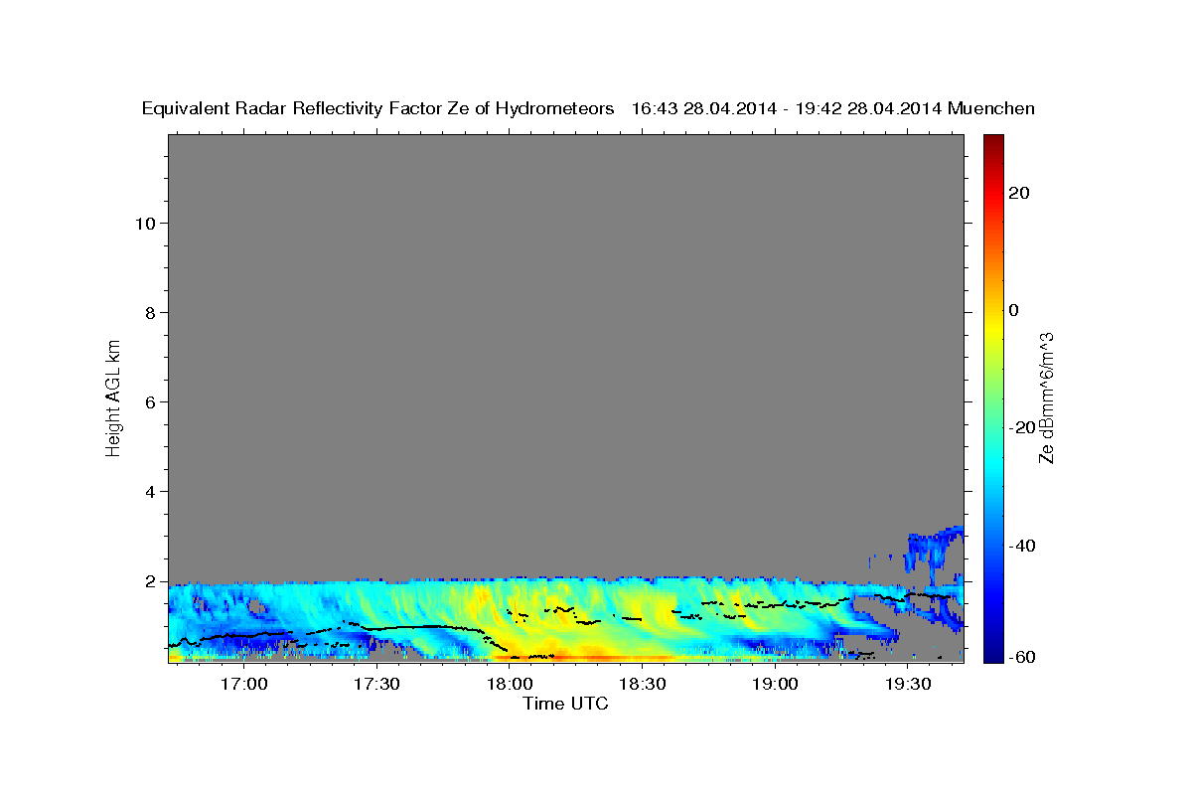Screen dimensions: 1192x795
Task: Click the '0' colorbar tick value
Action: point(1013,310)
